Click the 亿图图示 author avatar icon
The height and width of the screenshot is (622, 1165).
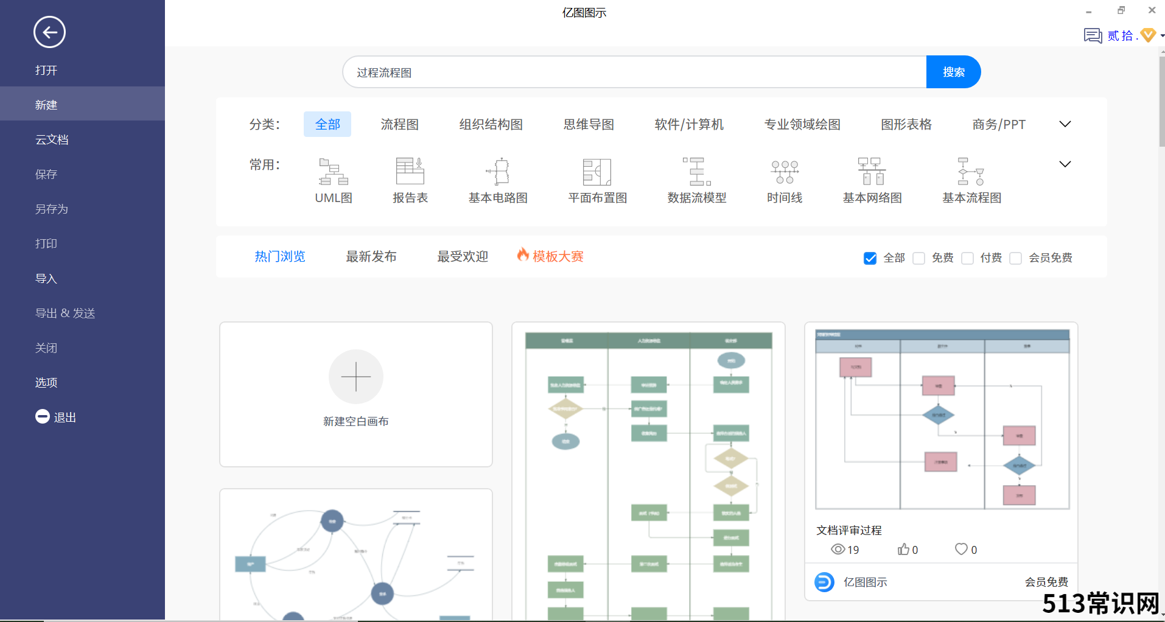824,582
